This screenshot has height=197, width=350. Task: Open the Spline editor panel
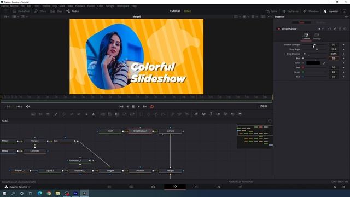coord(271,11)
